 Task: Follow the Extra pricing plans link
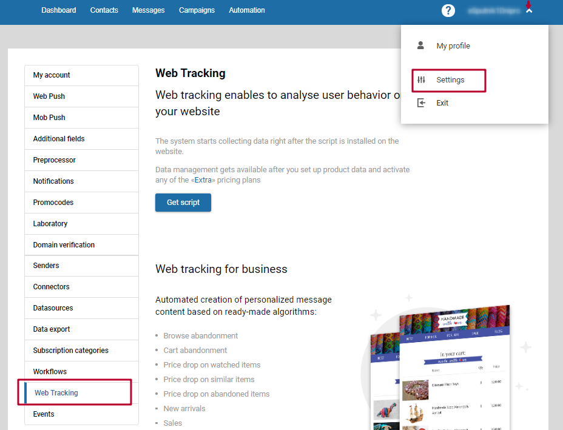[x=203, y=180]
